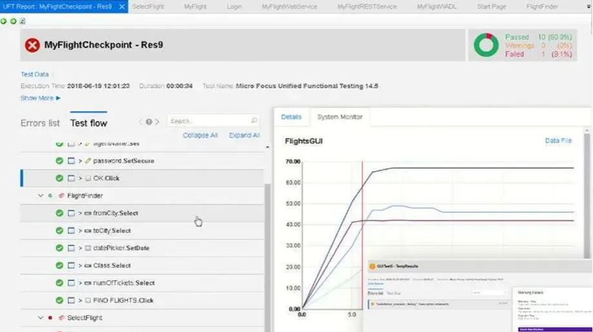
Task: Expand the fromCity.Select step arrow
Action: coord(80,213)
